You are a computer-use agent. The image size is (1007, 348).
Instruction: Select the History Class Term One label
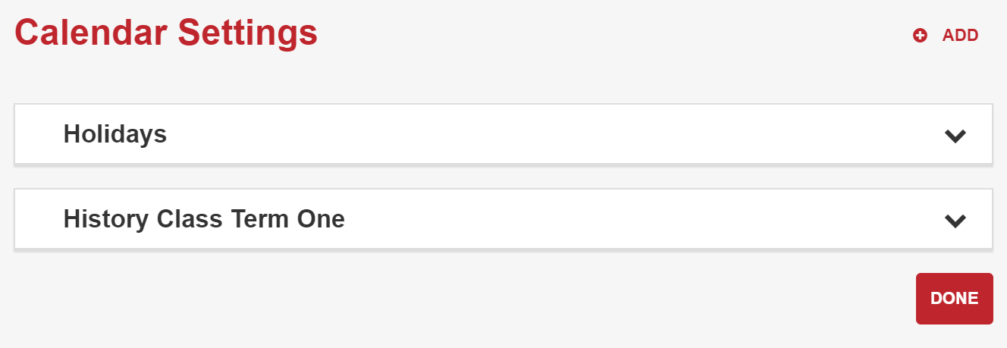(x=204, y=219)
